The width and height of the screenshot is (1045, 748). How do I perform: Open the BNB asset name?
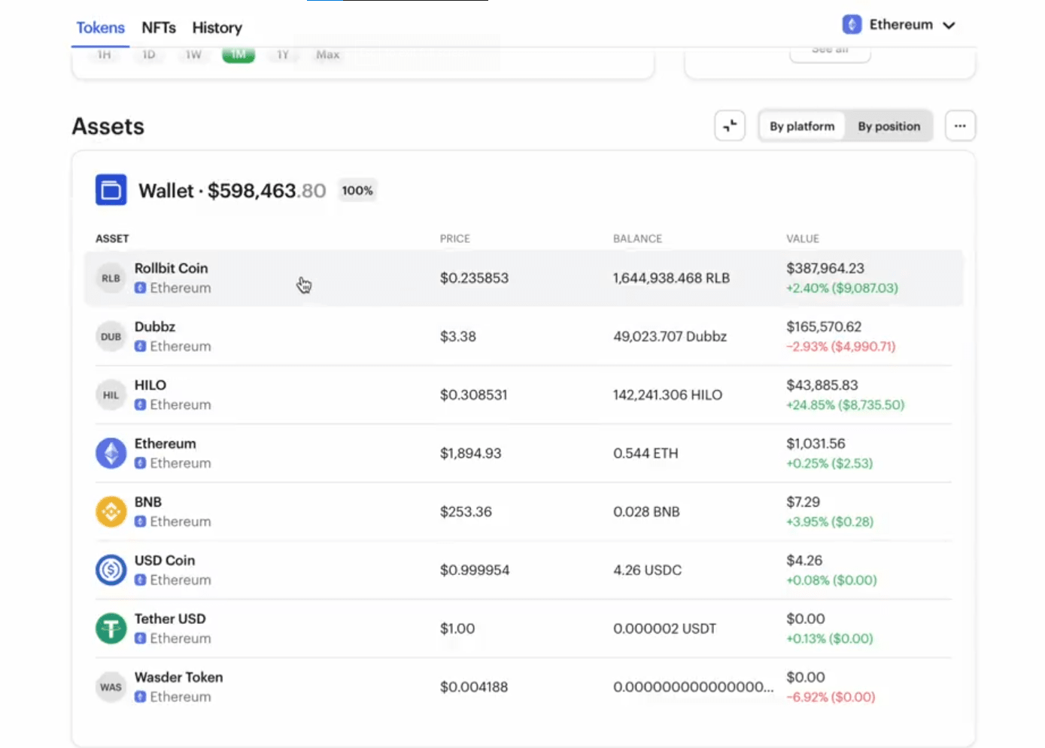coord(148,502)
